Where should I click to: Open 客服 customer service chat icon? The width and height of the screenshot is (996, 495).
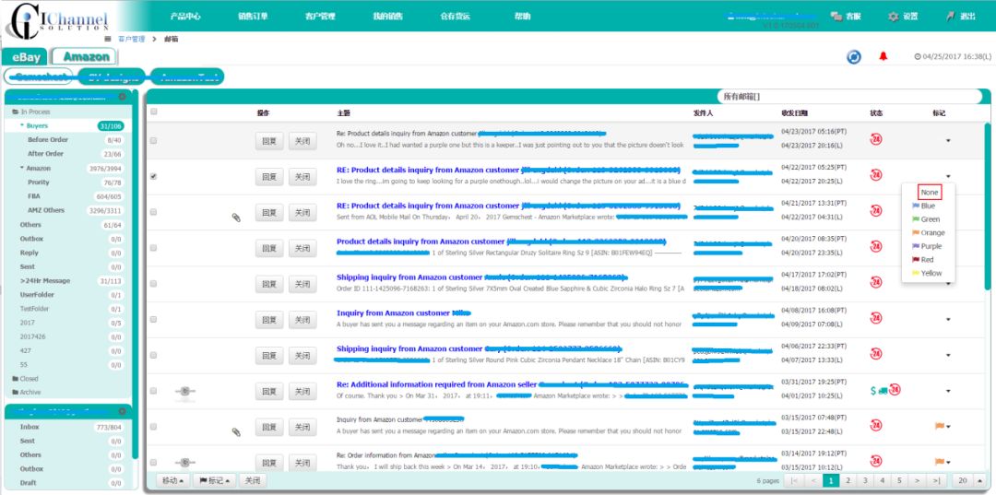click(x=837, y=17)
